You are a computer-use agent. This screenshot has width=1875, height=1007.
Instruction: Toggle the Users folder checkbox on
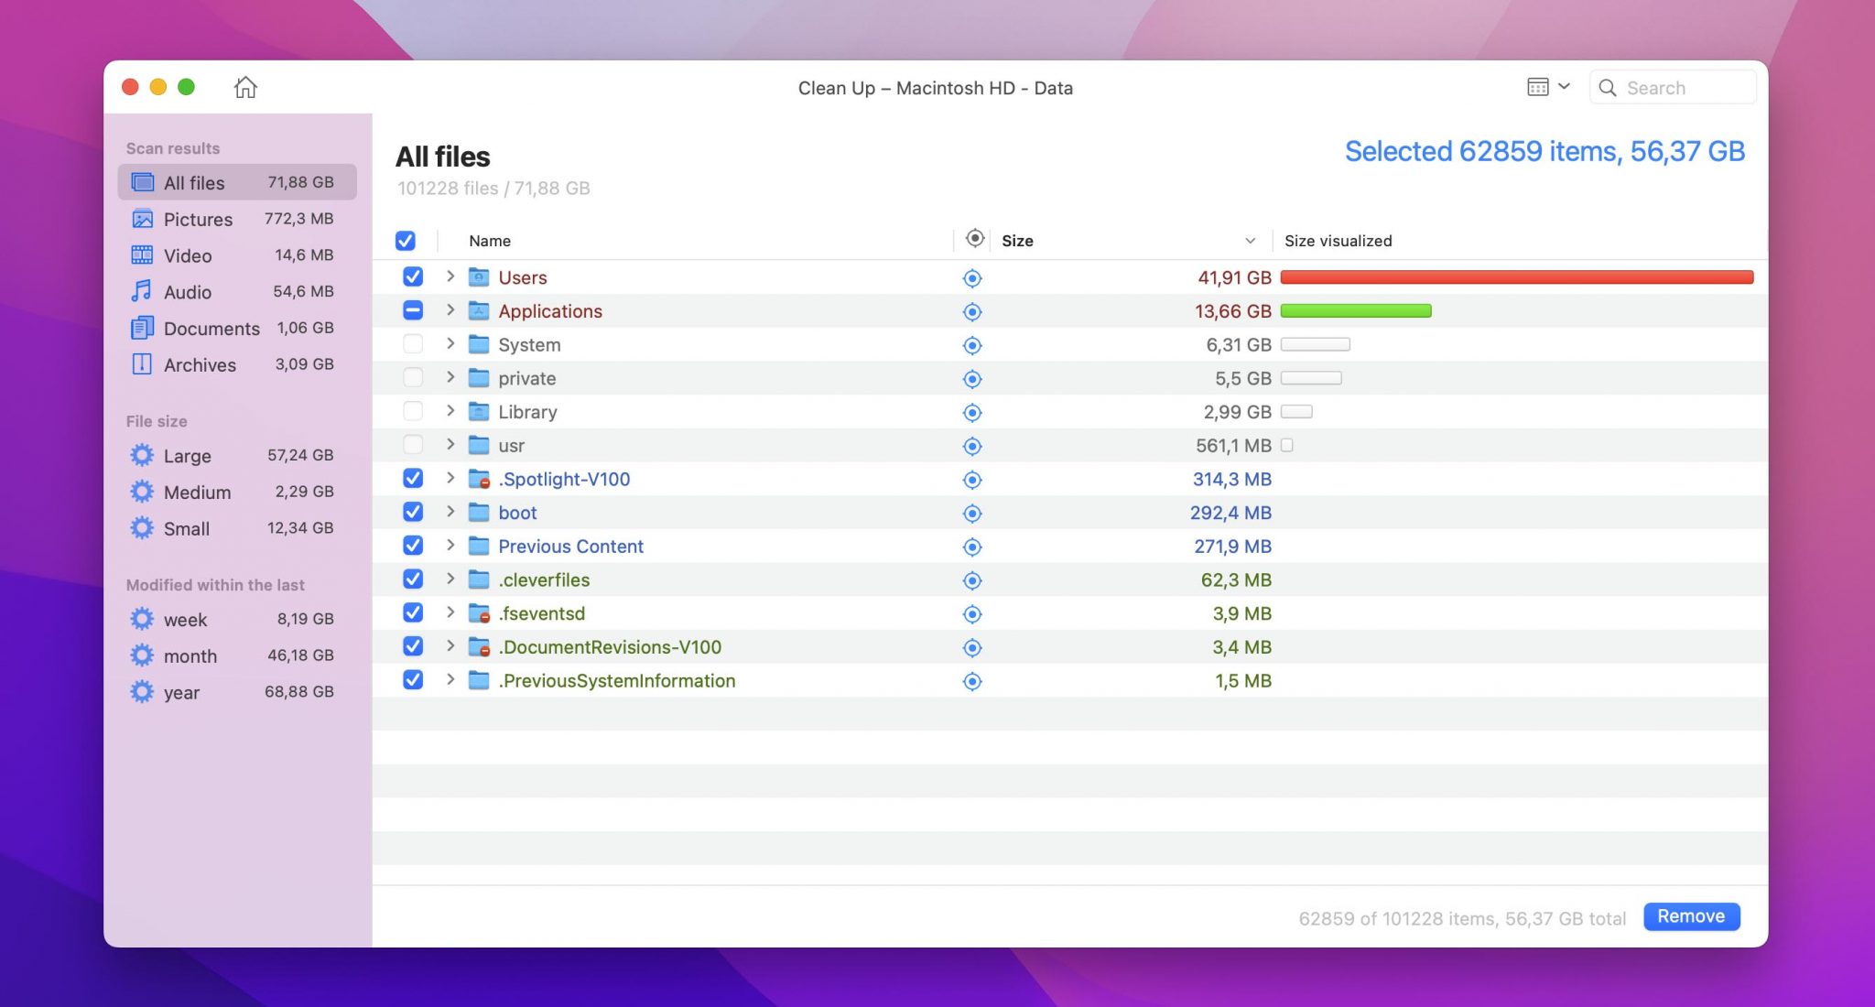(x=412, y=276)
